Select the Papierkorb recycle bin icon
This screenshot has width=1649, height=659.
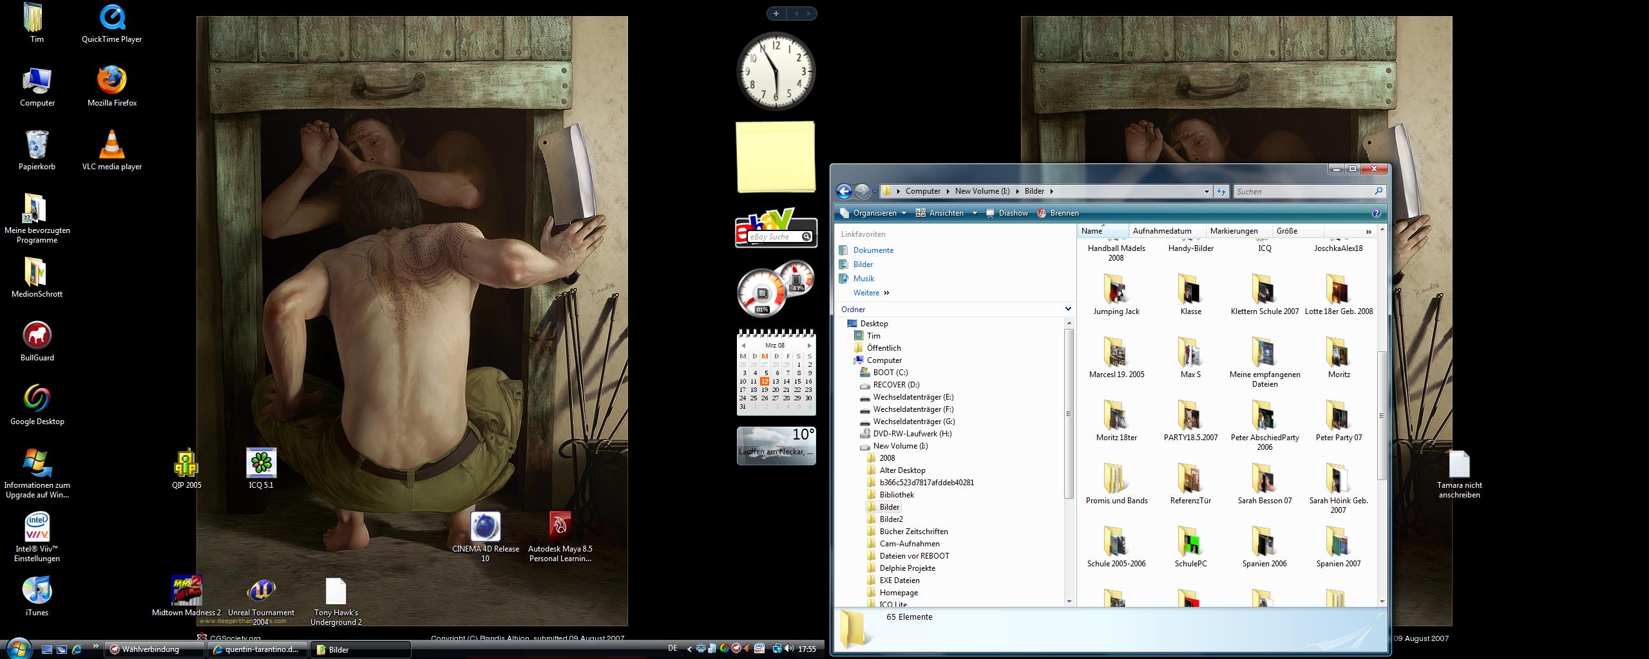pos(37,150)
